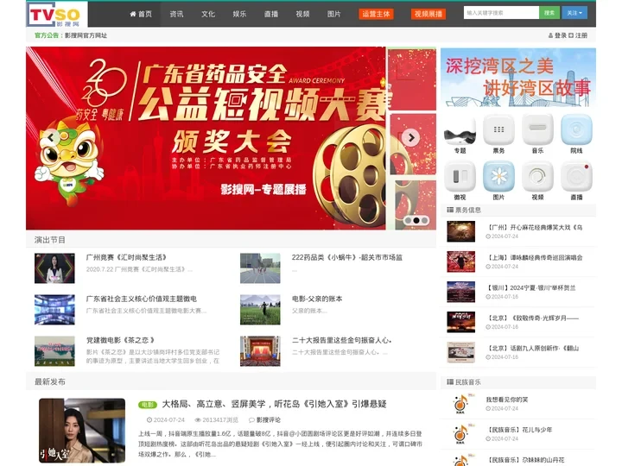
Task: Open 【银川】2024宁夏·银川"举杯贺兰 link
Action: [x=530, y=287]
